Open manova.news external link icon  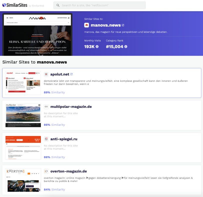(x=123, y=25)
